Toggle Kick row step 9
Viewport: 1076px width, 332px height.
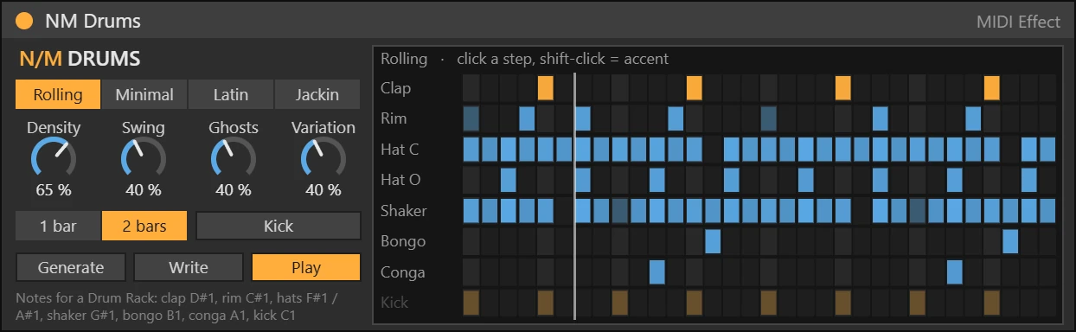point(620,303)
